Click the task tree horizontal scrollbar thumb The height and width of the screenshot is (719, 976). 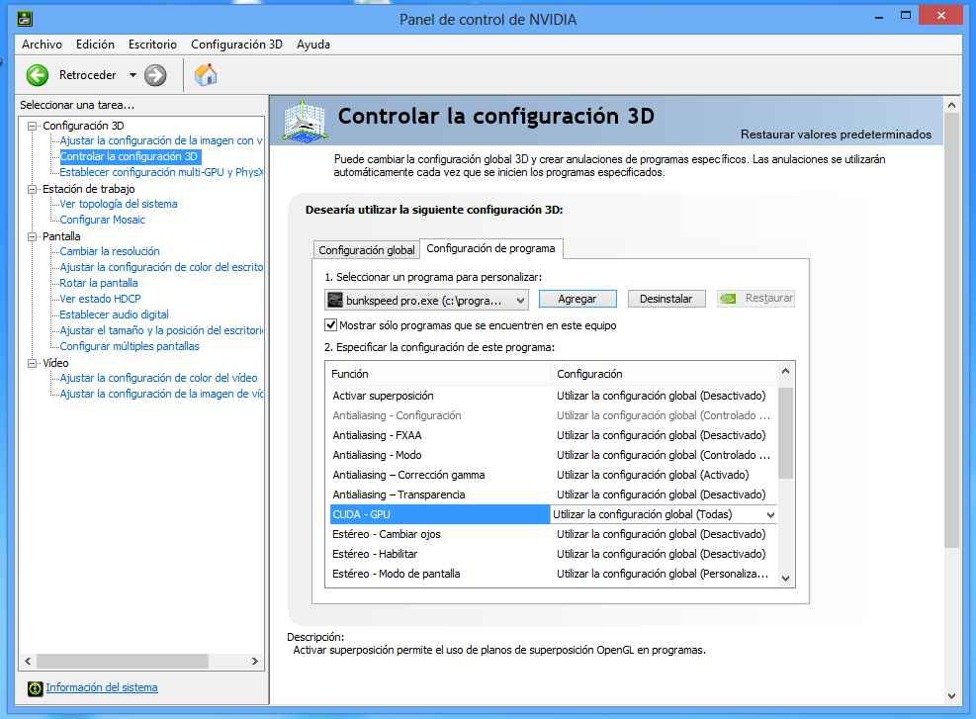tap(123, 661)
